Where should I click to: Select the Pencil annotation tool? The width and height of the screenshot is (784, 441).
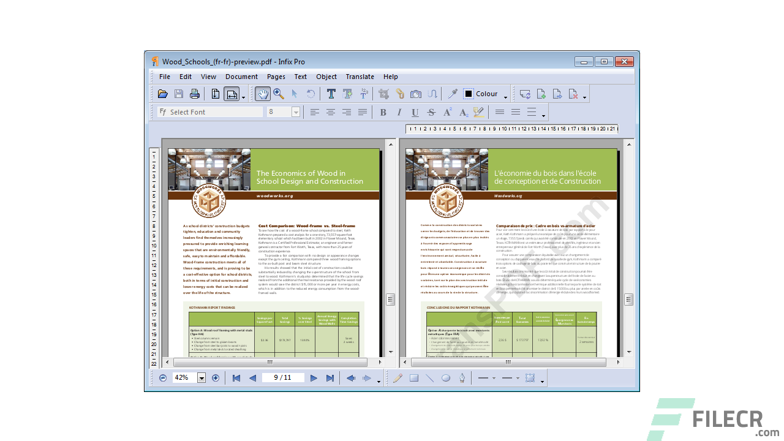397,377
